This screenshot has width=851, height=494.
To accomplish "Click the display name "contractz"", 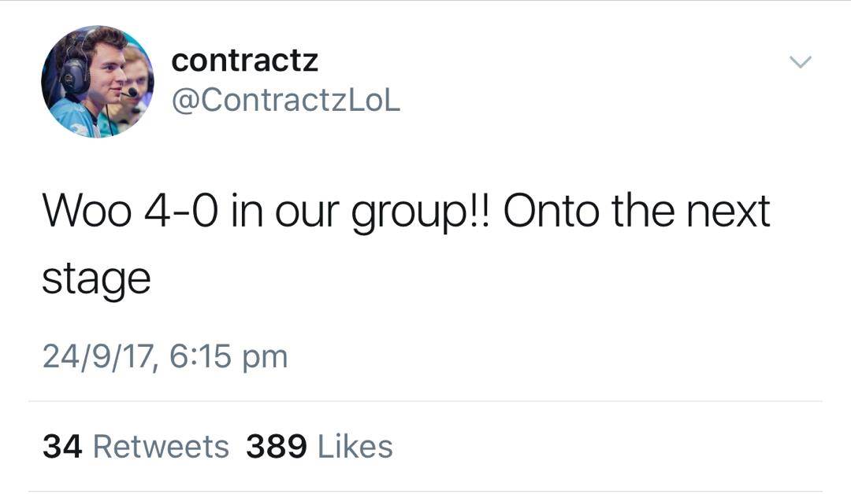I will click(244, 61).
